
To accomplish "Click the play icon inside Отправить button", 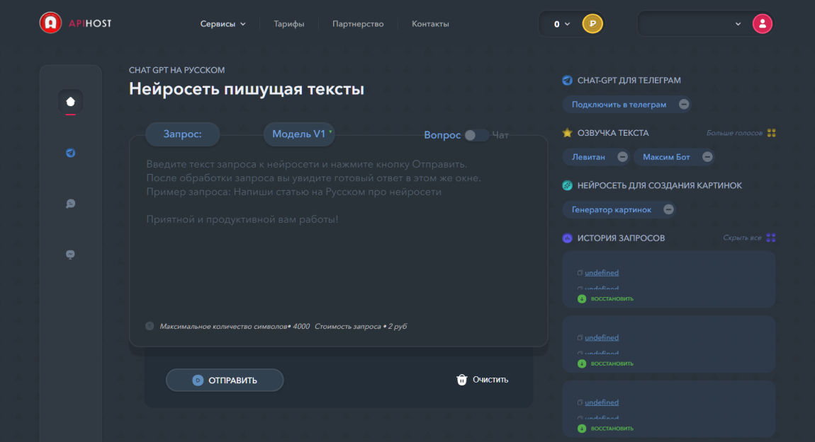I will 198,380.
